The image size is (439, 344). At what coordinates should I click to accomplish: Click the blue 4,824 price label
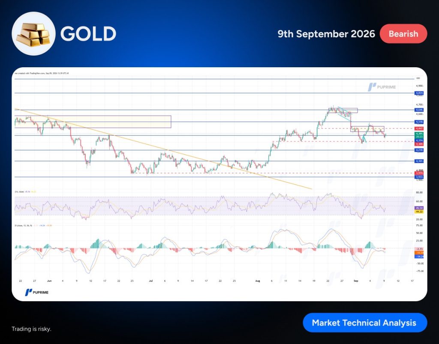pos(419,93)
